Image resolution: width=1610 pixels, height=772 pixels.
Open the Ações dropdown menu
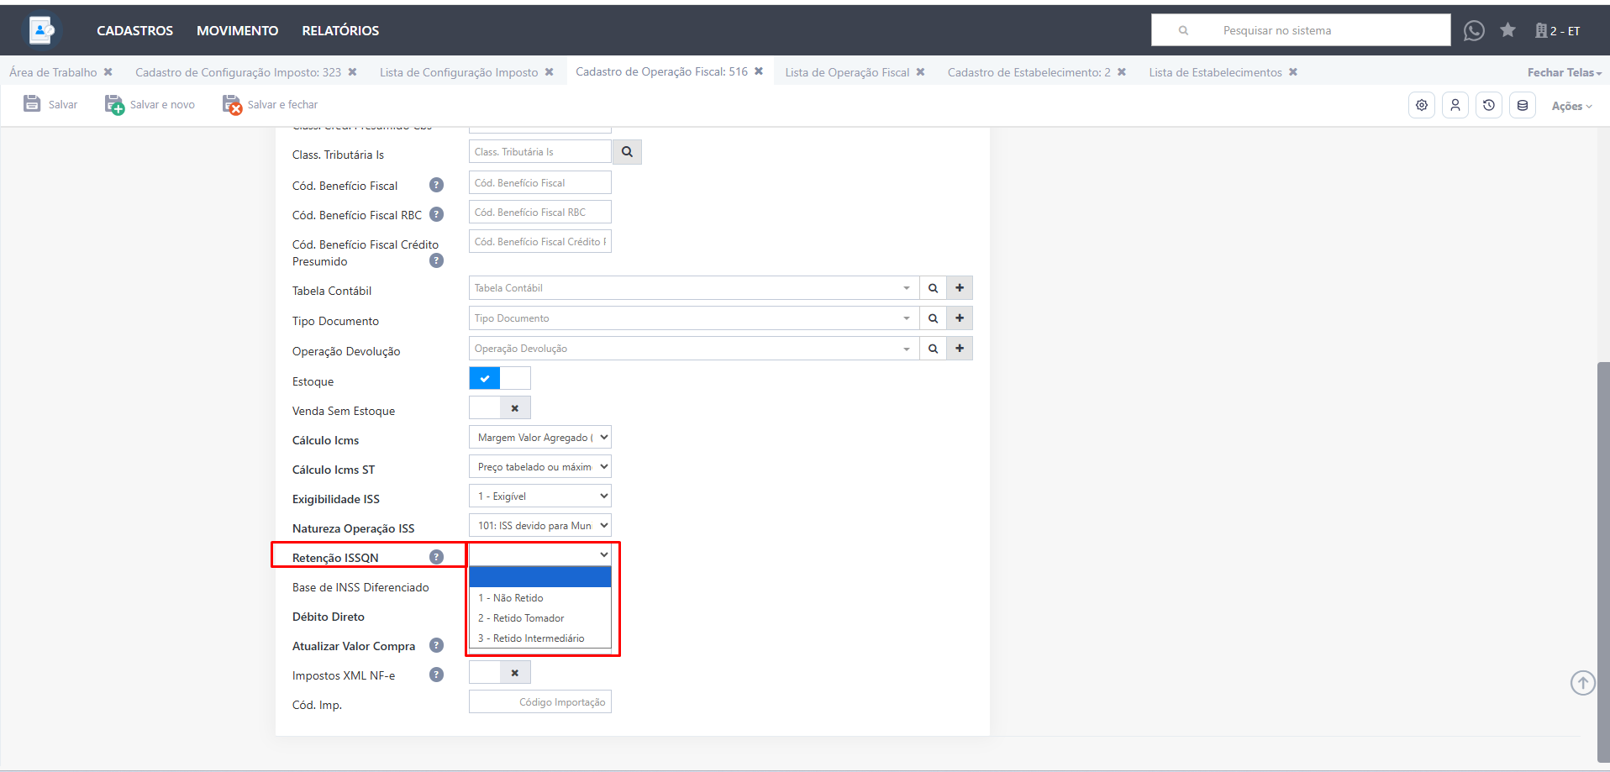1571,106
